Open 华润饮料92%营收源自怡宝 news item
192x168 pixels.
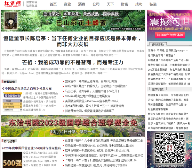coord(104,155)
